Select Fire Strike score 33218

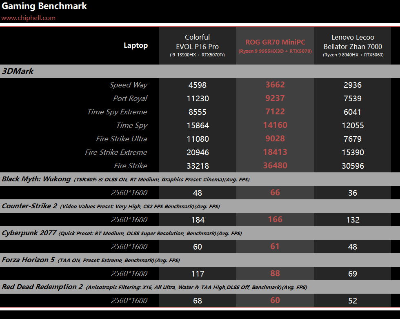point(198,166)
